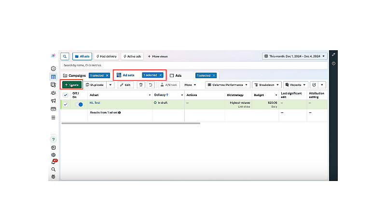This screenshot has height=222, width=386.
Task: Click the sidebar search magnifier icon
Action: click(x=54, y=169)
